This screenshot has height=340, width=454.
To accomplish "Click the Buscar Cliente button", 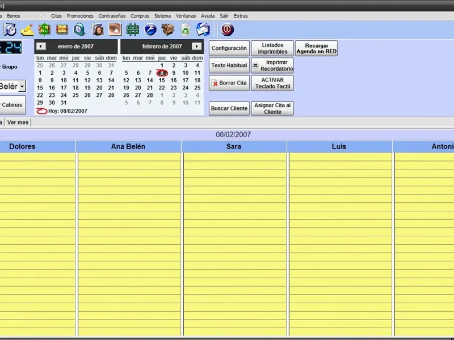I will [229, 108].
